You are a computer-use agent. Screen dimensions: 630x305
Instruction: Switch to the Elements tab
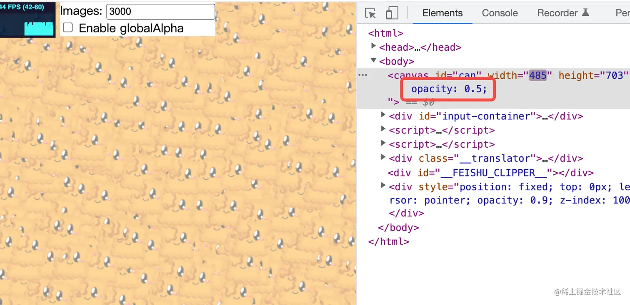click(x=442, y=13)
